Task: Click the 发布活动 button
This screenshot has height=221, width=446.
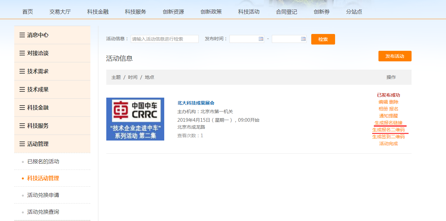Action: [395, 56]
